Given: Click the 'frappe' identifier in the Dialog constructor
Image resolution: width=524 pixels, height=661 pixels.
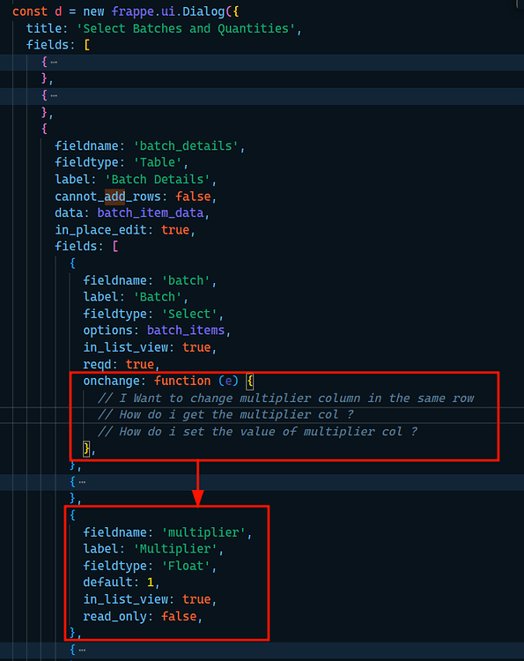Looking at the screenshot, I should (133, 11).
